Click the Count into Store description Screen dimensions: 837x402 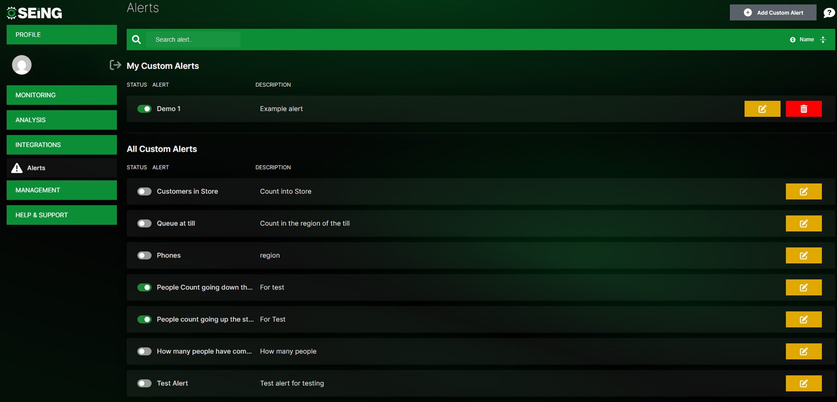tap(286, 192)
